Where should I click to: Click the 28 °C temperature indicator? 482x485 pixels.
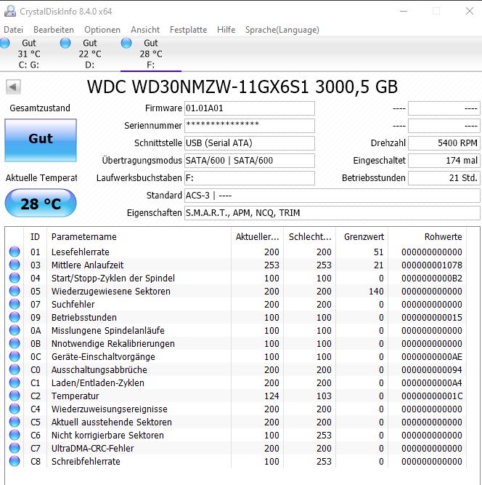(x=41, y=203)
